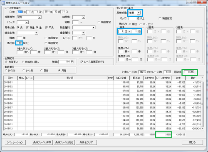
Task: Select the レース毎 aggregation option
Action: (24, 71)
